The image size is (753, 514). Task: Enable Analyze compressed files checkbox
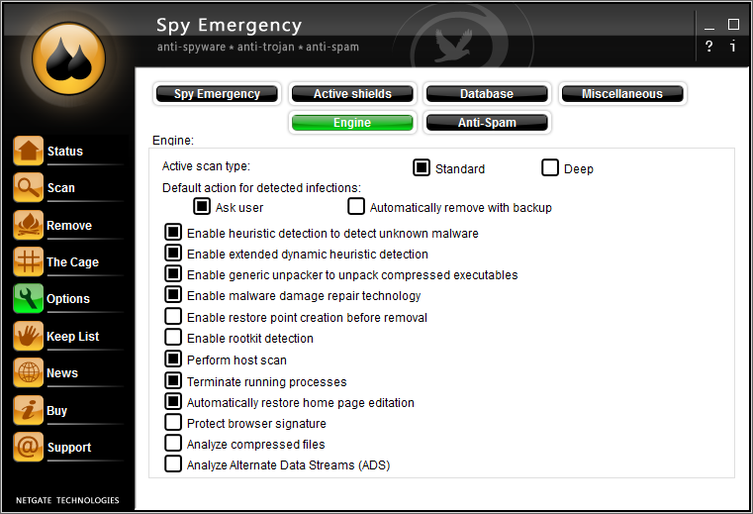(173, 444)
